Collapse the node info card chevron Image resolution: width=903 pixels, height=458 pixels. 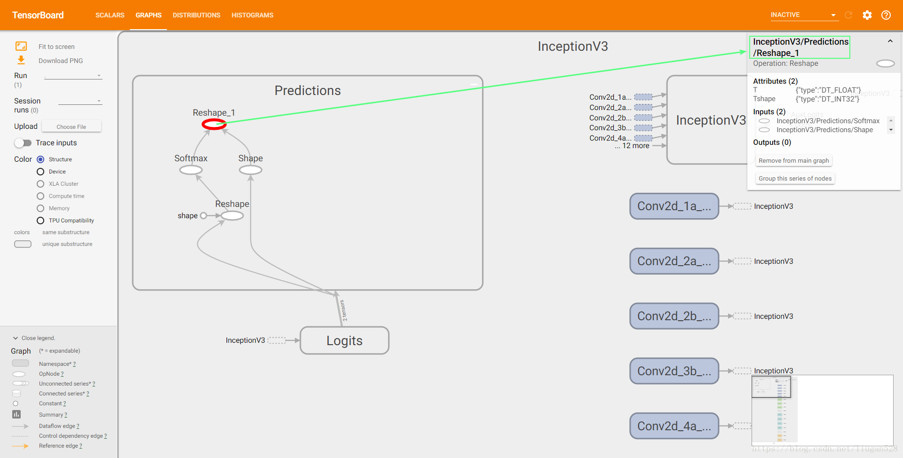point(890,41)
